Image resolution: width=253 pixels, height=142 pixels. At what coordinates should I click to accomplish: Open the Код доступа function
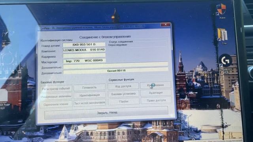(x=123, y=86)
